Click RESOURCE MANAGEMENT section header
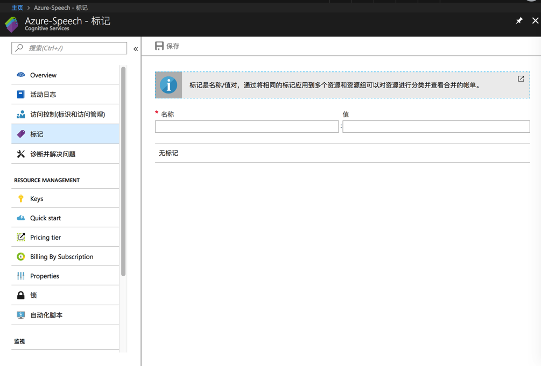The image size is (541, 366). (x=47, y=180)
